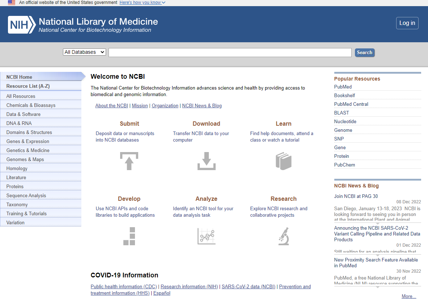Click the Research microscope icon

[284, 236]
